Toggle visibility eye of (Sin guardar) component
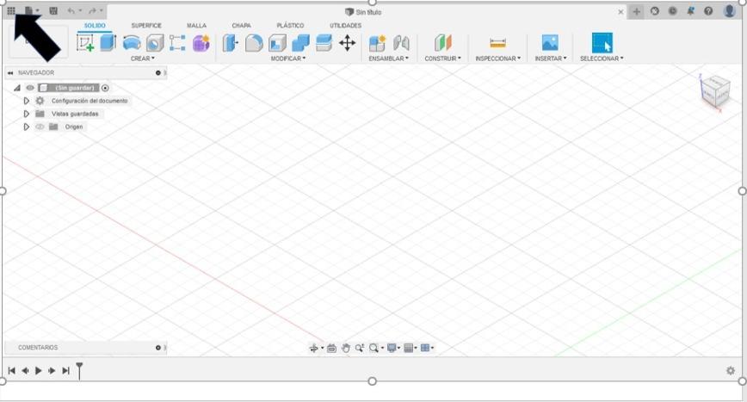The width and height of the screenshot is (747, 402). click(x=30, y=88)
